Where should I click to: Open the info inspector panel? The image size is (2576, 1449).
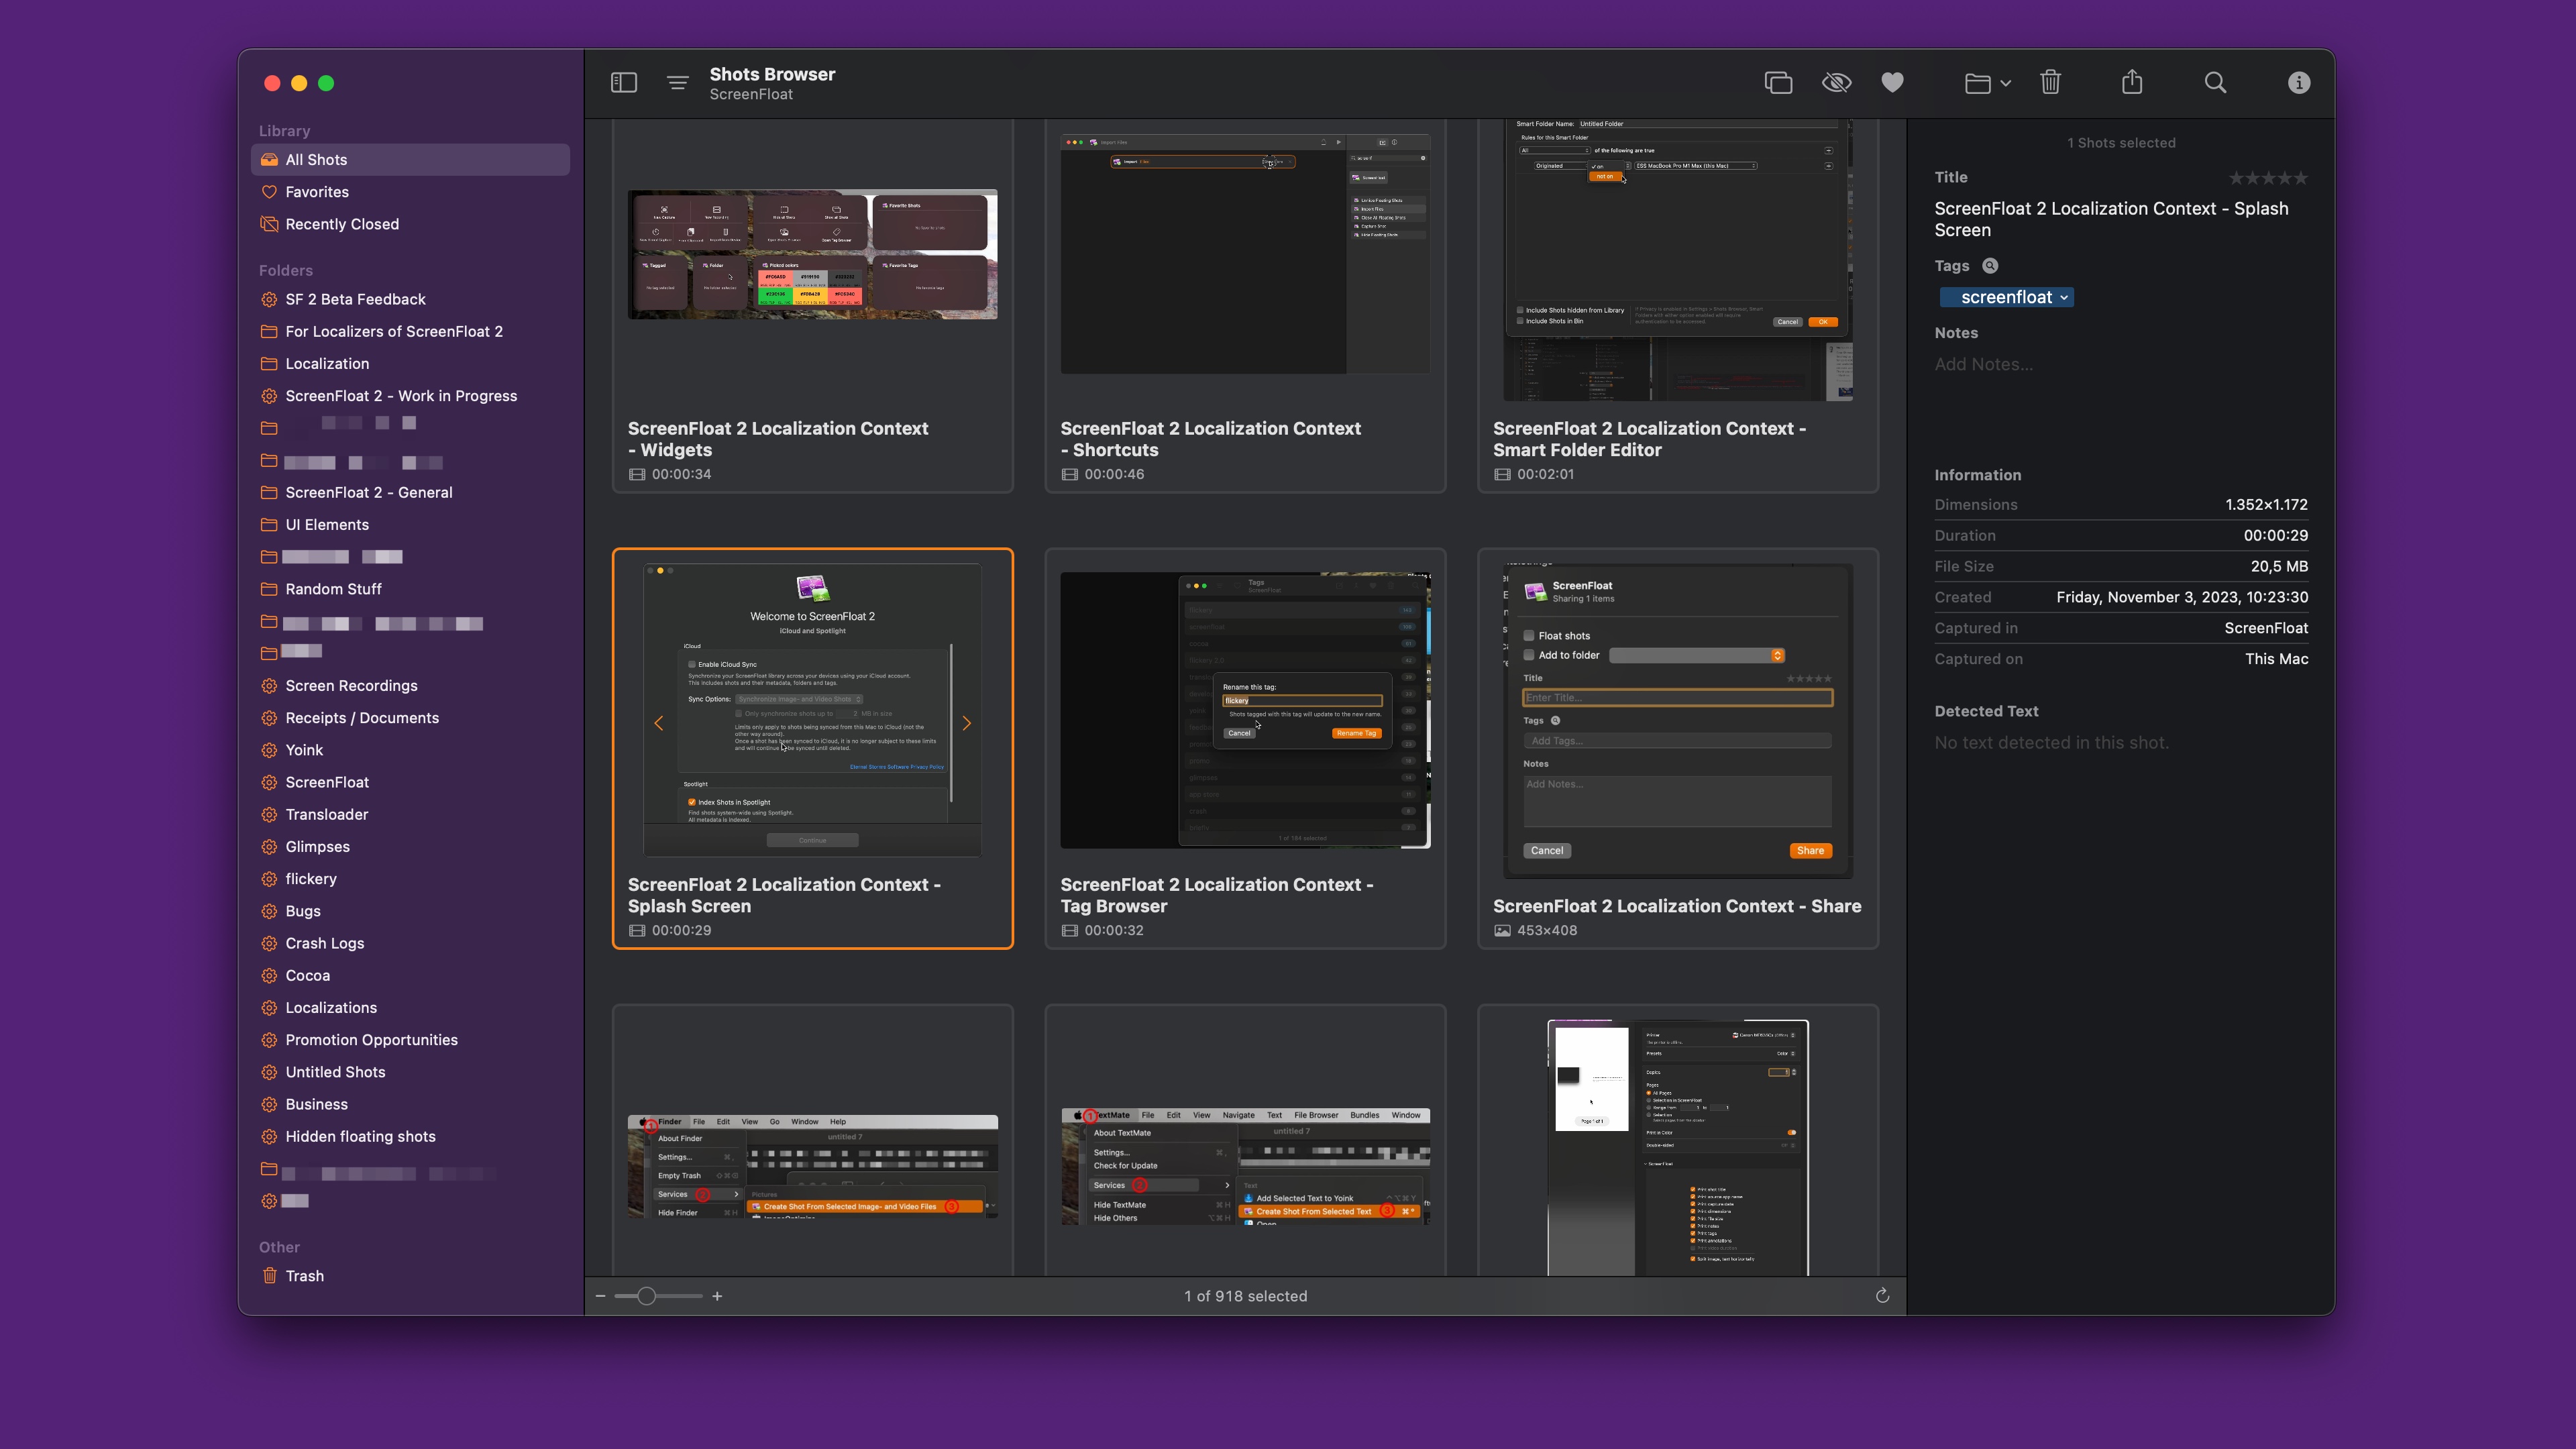pos(2299,82)
